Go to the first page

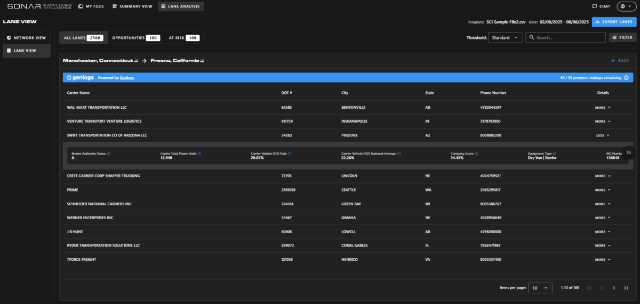(x=589, y=288)
